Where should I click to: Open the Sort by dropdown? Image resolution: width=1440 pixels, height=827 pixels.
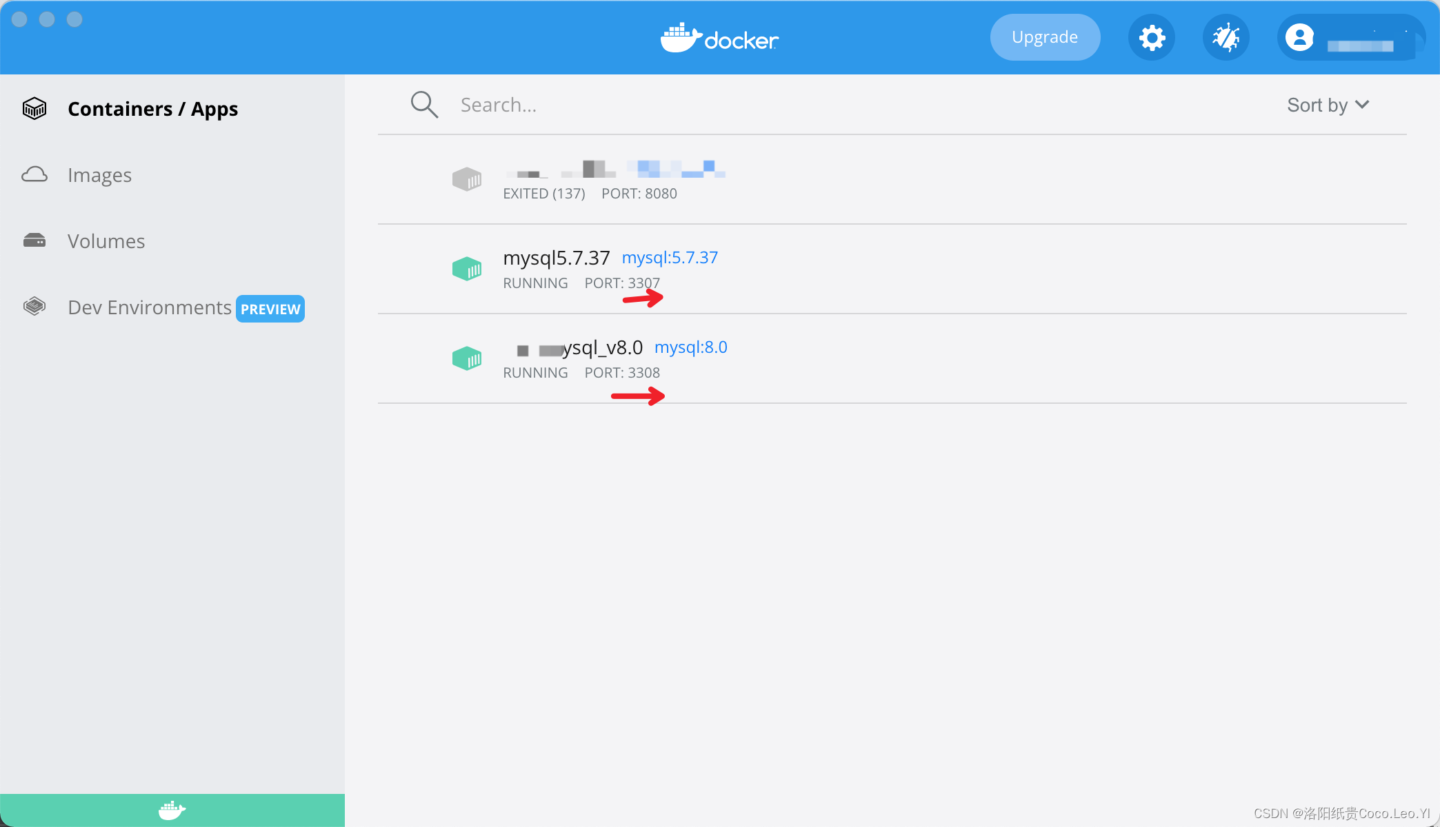click(x=1328, y=105)
